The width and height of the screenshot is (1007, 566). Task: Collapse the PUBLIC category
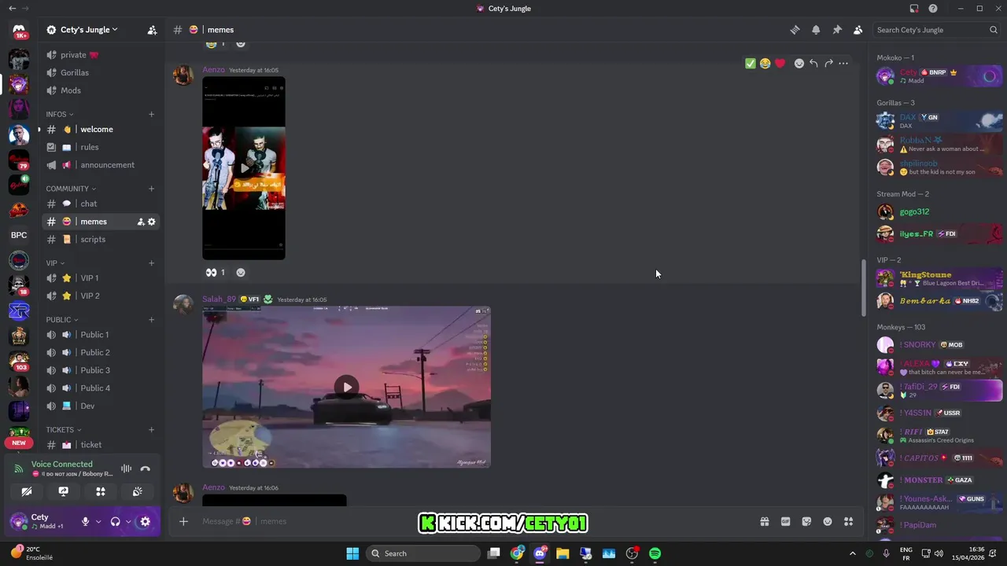(62, 320)
